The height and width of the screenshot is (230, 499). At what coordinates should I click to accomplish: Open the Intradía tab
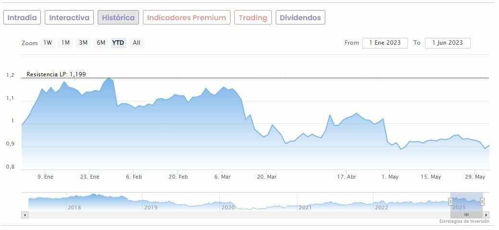(x=22, y=18)
